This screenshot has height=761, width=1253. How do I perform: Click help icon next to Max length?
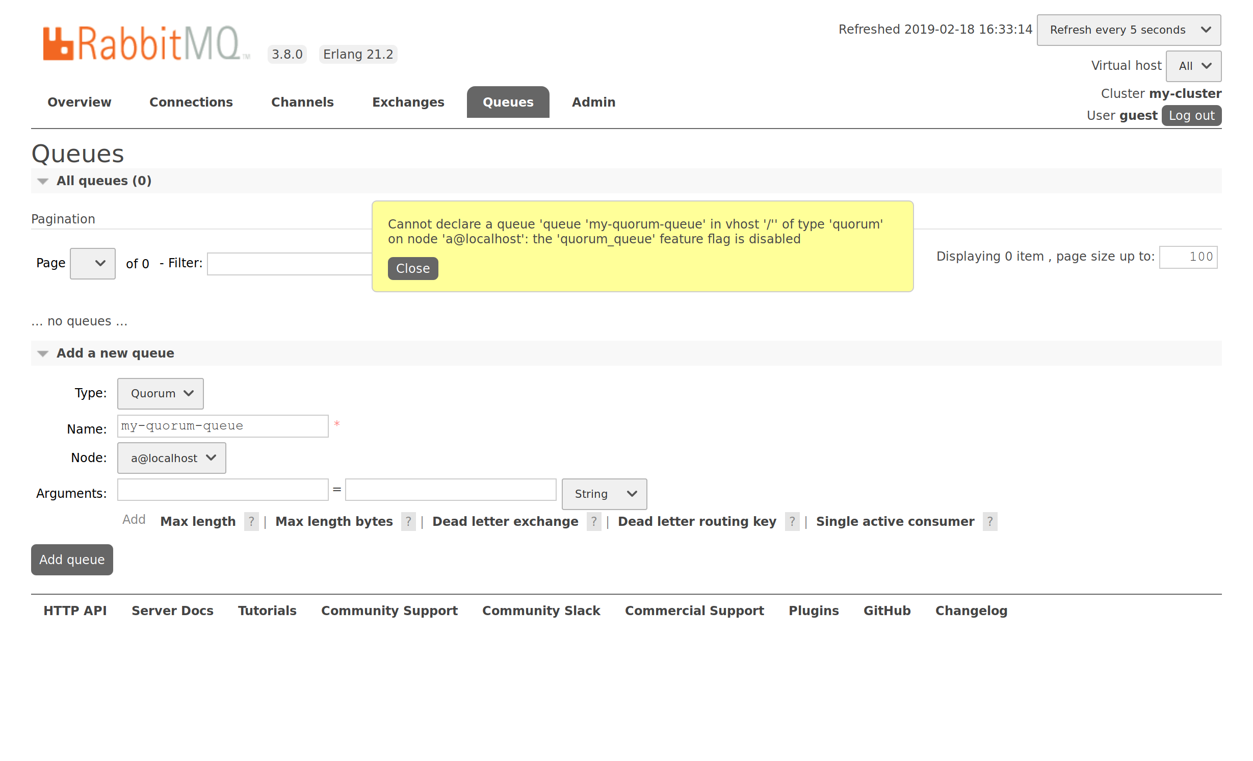[x=251, y=521]
